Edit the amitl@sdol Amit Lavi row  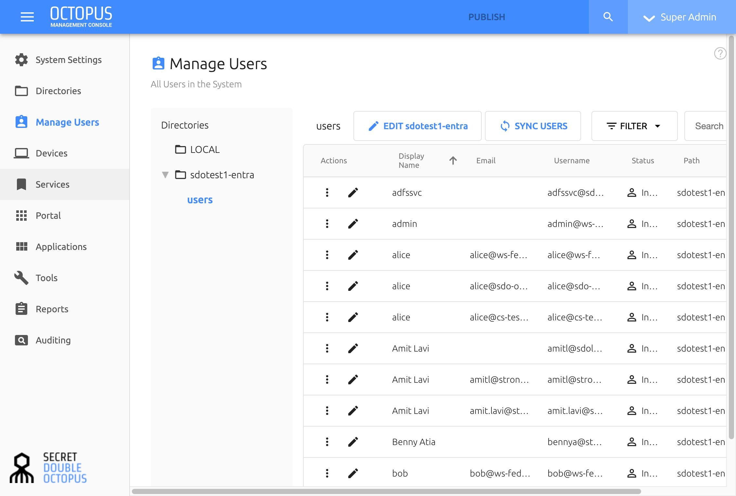353,348
